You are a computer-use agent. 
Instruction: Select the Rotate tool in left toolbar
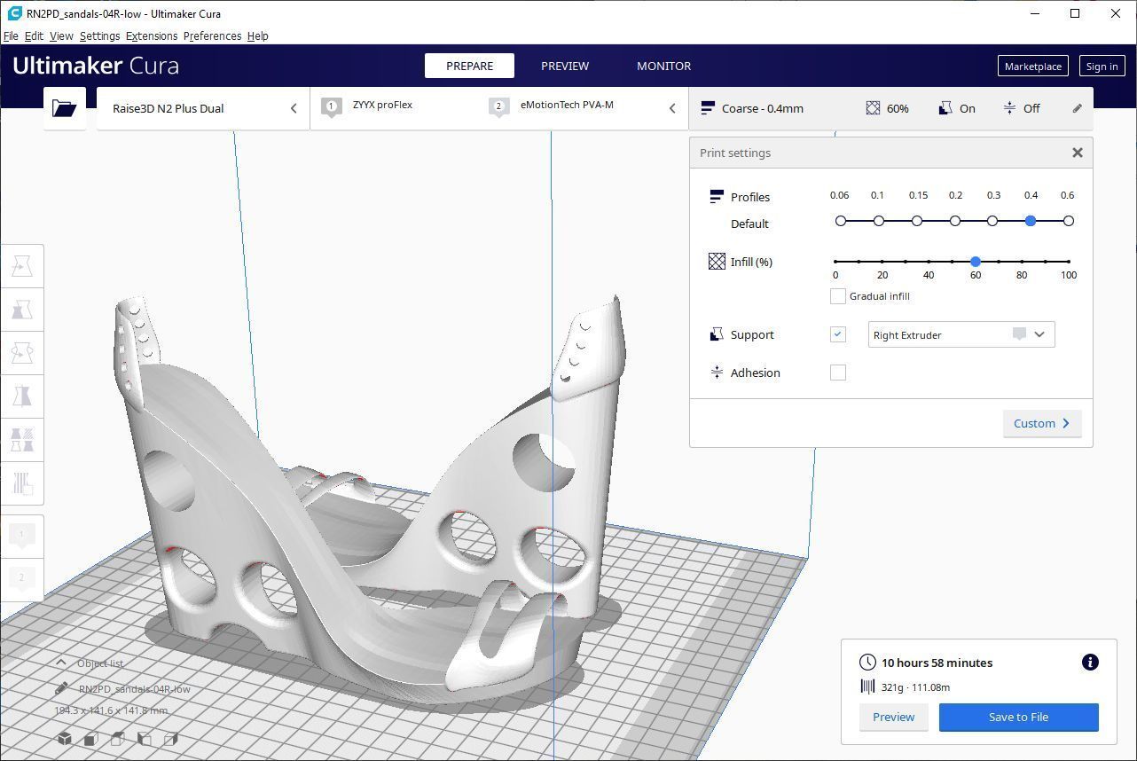coord(22,353)
